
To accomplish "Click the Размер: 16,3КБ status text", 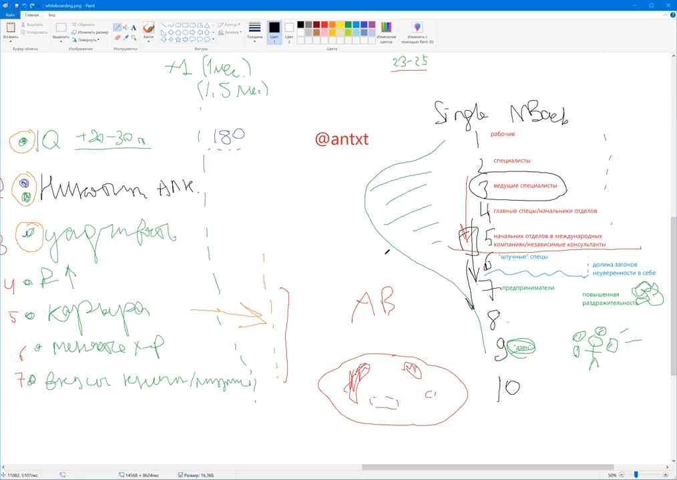I will pyautogui.click(x=199, y=475).
